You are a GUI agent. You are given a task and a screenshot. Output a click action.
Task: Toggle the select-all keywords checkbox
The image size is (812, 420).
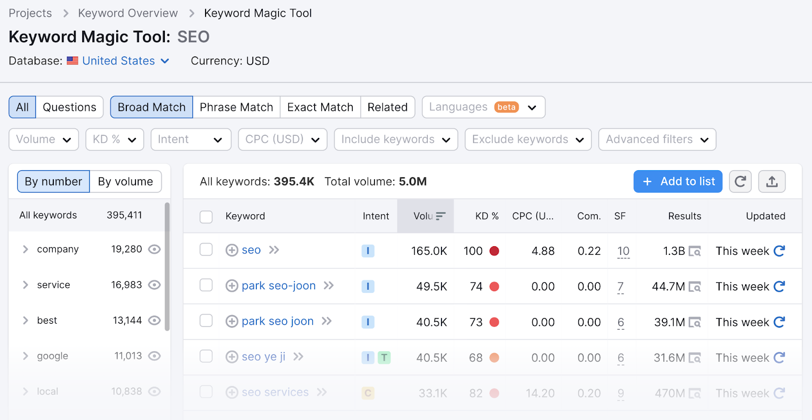coord(206,217)
